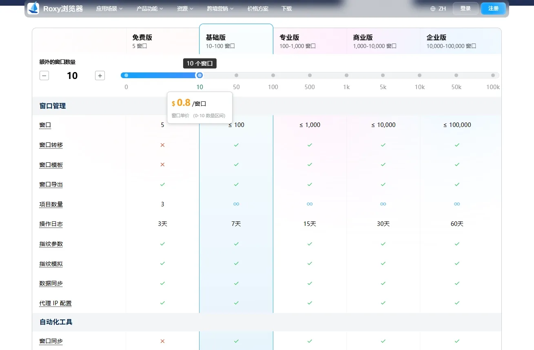Click the 指纹参数 feature label

[51, 244]
